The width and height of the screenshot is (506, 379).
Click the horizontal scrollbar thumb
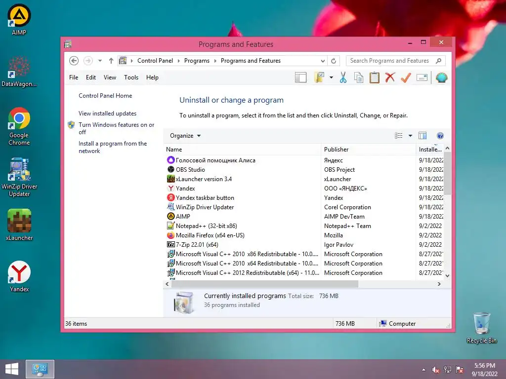[x=265, y=284]
